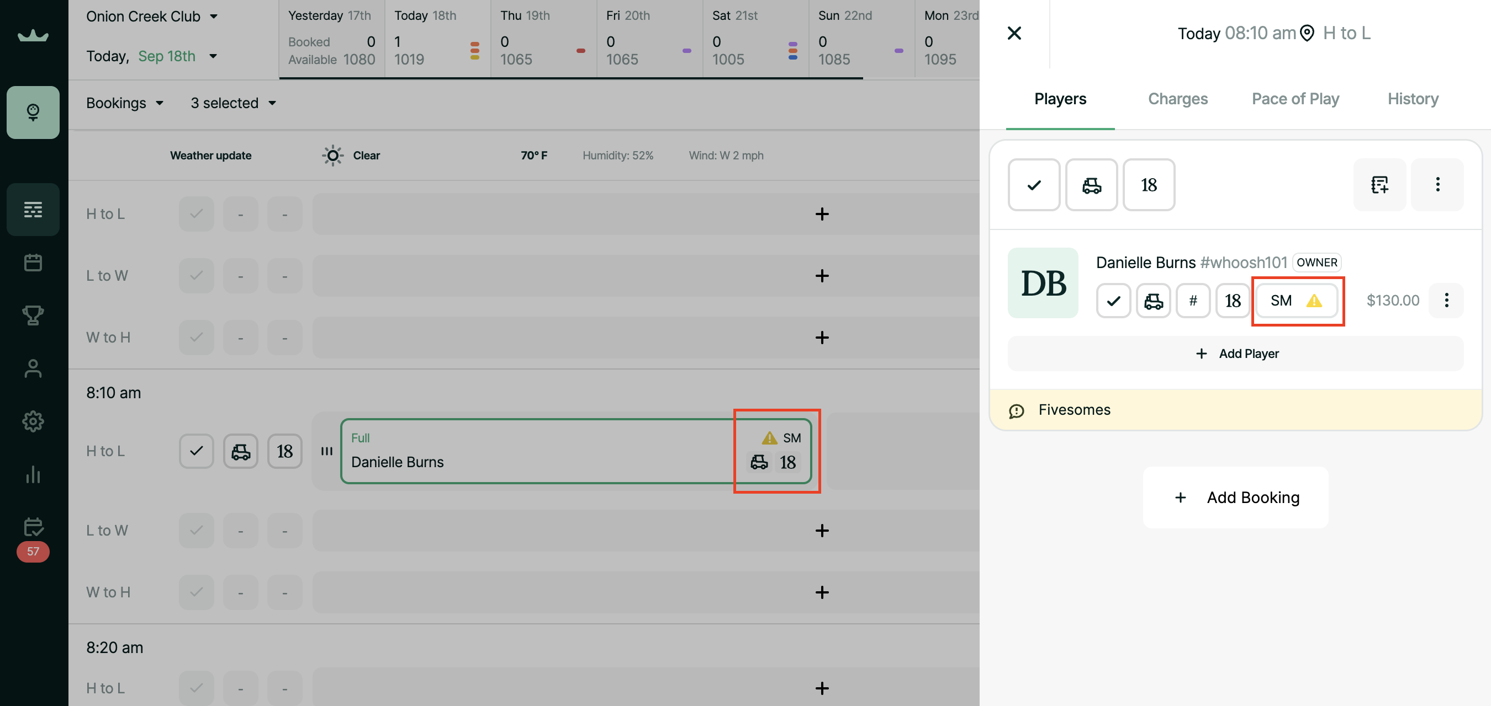Expand the 3 selected filter dropdown

(x=233, y=103)
